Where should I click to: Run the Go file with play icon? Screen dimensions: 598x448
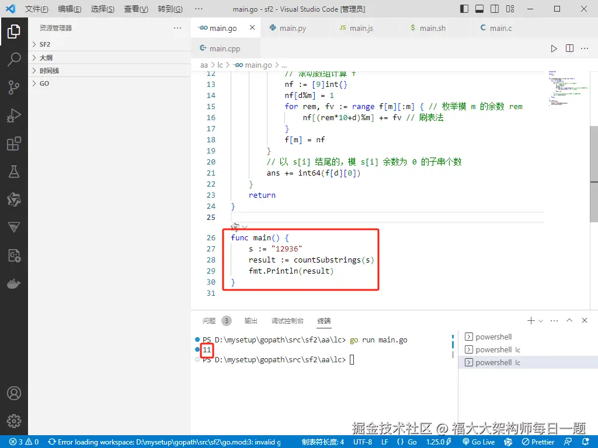tap(554, 48)
